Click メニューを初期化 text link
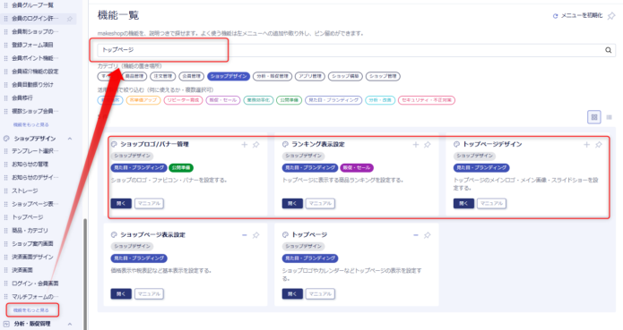Viewport: 623px width, 330px height. (582, 16)
